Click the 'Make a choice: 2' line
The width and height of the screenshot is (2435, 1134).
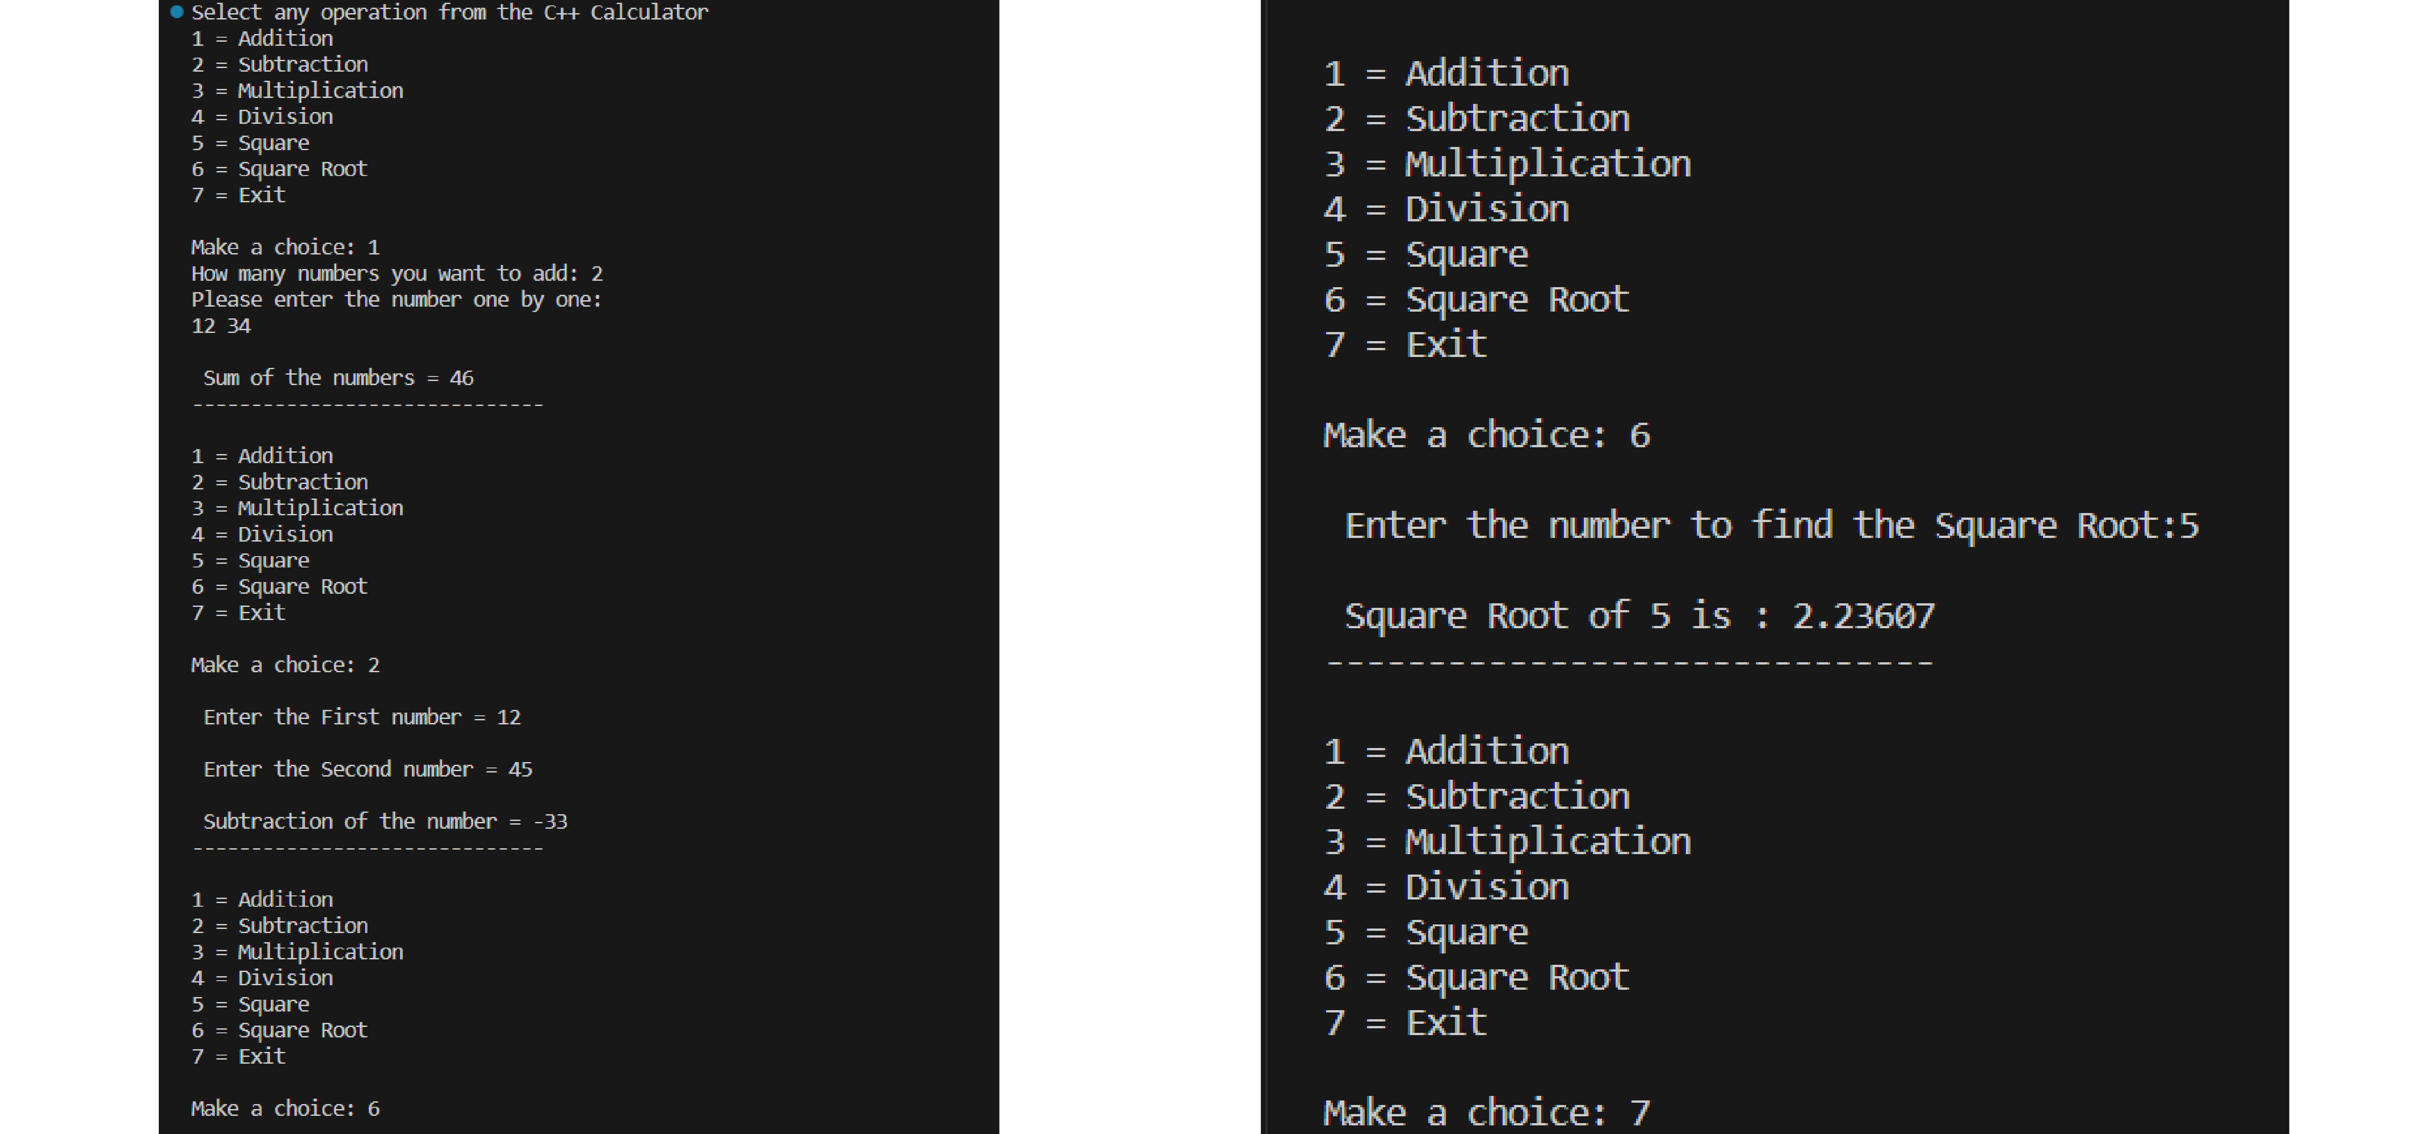(x=284, y=665)
